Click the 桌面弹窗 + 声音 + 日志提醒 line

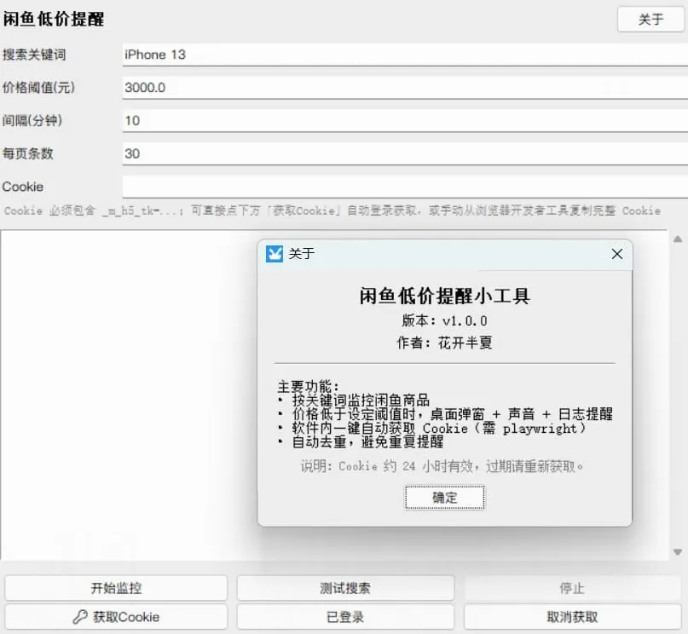tap(445, 414)
